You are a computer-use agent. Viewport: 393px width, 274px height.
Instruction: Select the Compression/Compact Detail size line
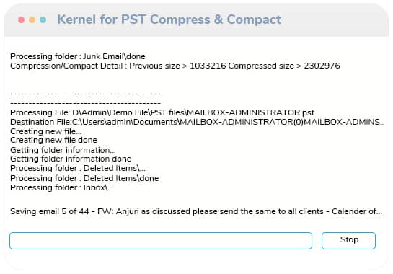175,66
